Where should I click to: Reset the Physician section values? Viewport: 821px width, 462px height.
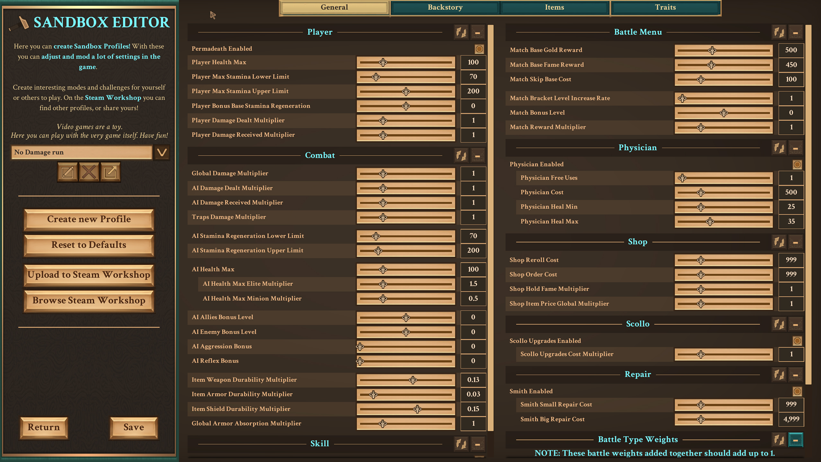point(779,148)
